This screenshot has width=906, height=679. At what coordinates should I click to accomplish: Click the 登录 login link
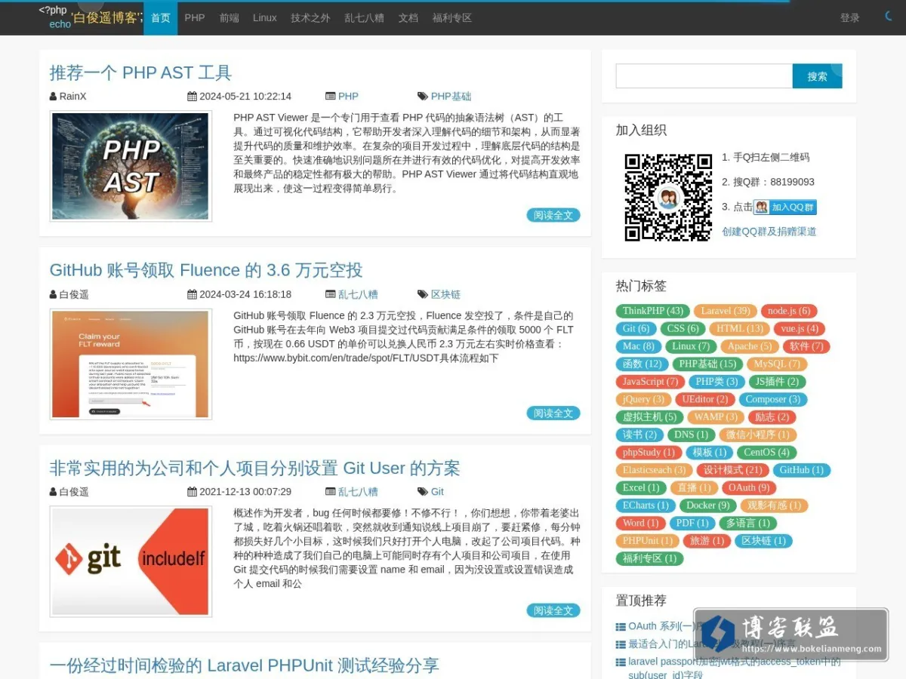coord(850,18)
